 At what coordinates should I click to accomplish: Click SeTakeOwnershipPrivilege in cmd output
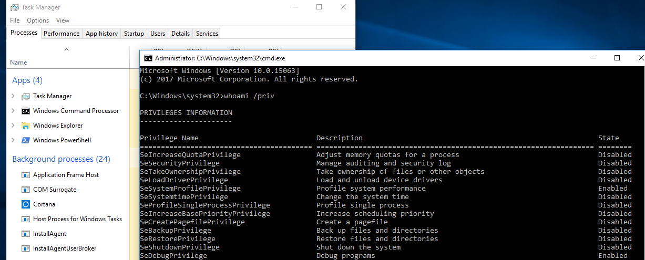pos(190,172)
